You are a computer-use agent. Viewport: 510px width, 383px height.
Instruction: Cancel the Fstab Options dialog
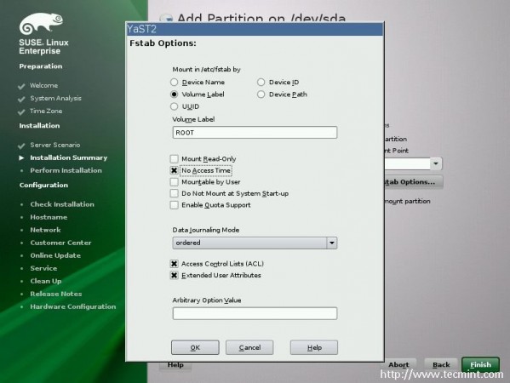click(249, 347)
